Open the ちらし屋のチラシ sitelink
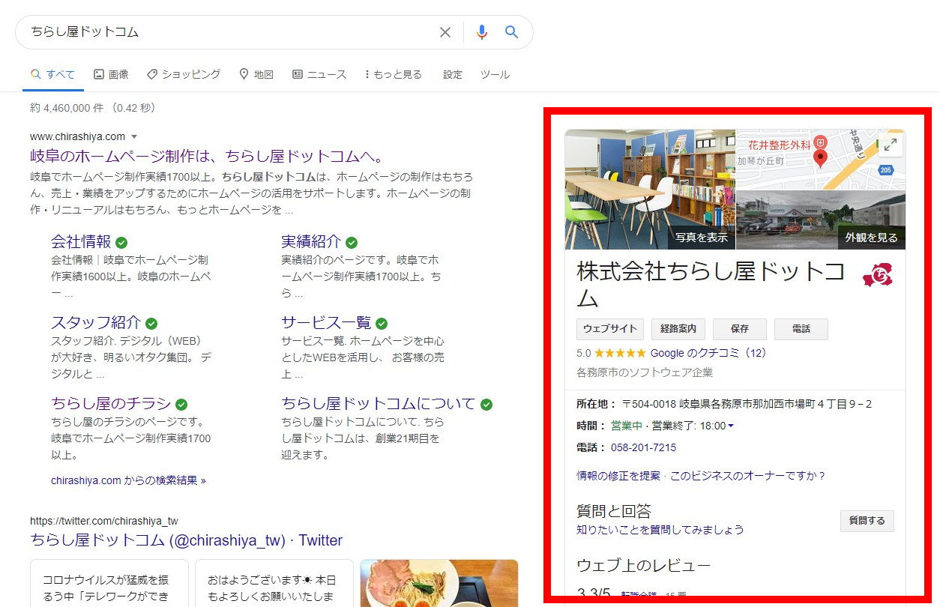 pyautogui.click(x=111, y=403)
